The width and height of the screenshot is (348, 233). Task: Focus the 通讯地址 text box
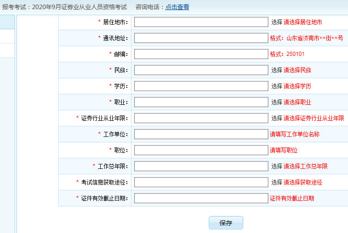pyautogui.click(x=201, y=38)
